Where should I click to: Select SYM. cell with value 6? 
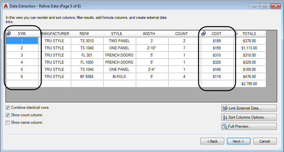[x=22, y=77]
